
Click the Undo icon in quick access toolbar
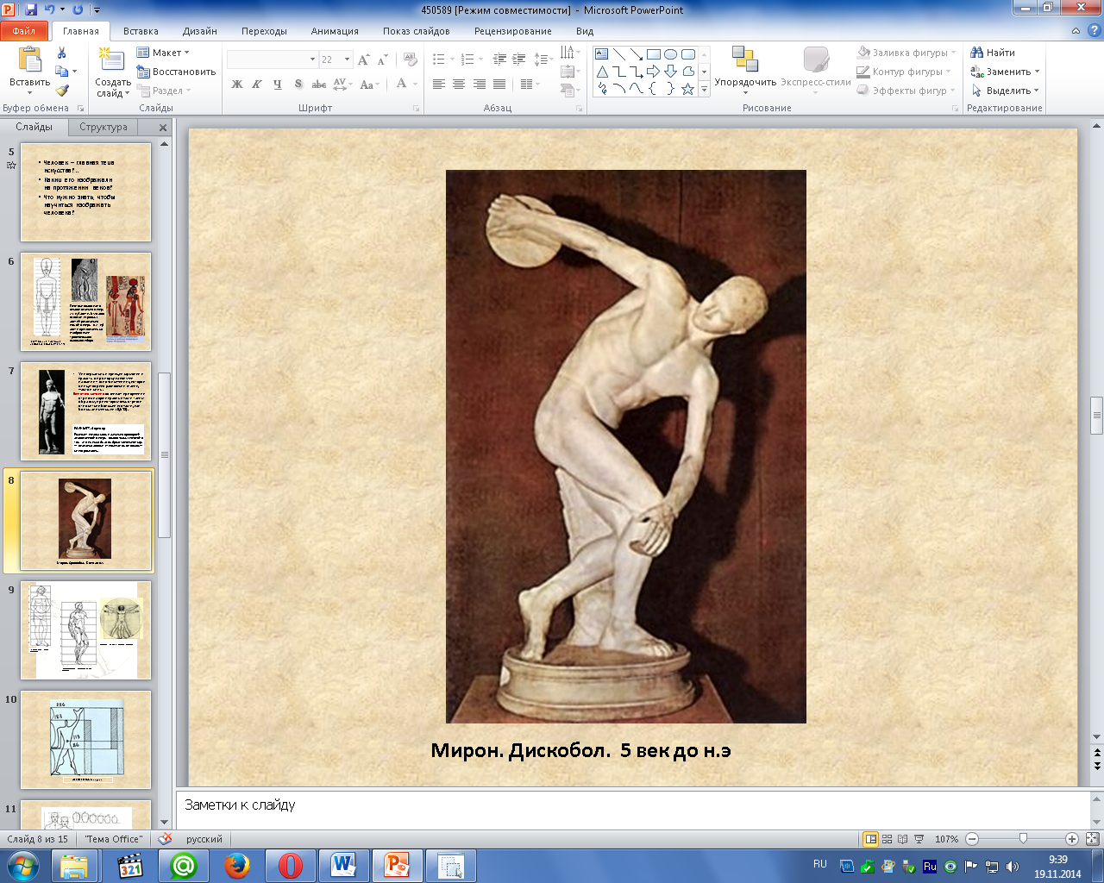[50, 9]
